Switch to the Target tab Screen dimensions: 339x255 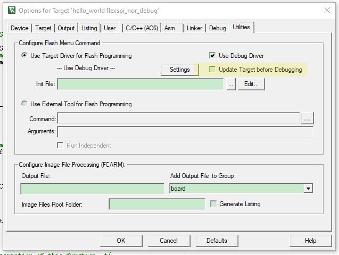[x=43, y=28]
